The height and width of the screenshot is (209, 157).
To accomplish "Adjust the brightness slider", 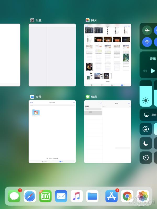I will click(146, 93).
